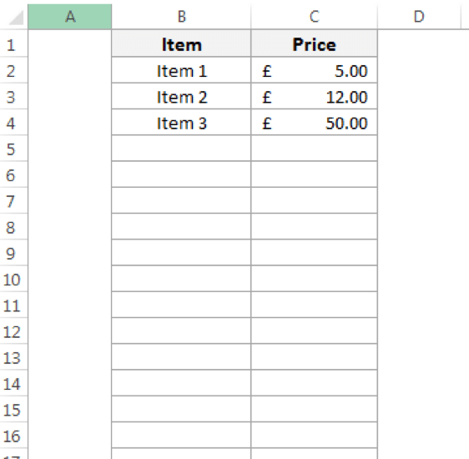Select the £ 12.00 price cell
The image size is (469, 459).
(314, 96)
